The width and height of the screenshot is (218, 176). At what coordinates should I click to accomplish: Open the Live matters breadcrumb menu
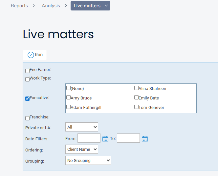coord(90,6)
